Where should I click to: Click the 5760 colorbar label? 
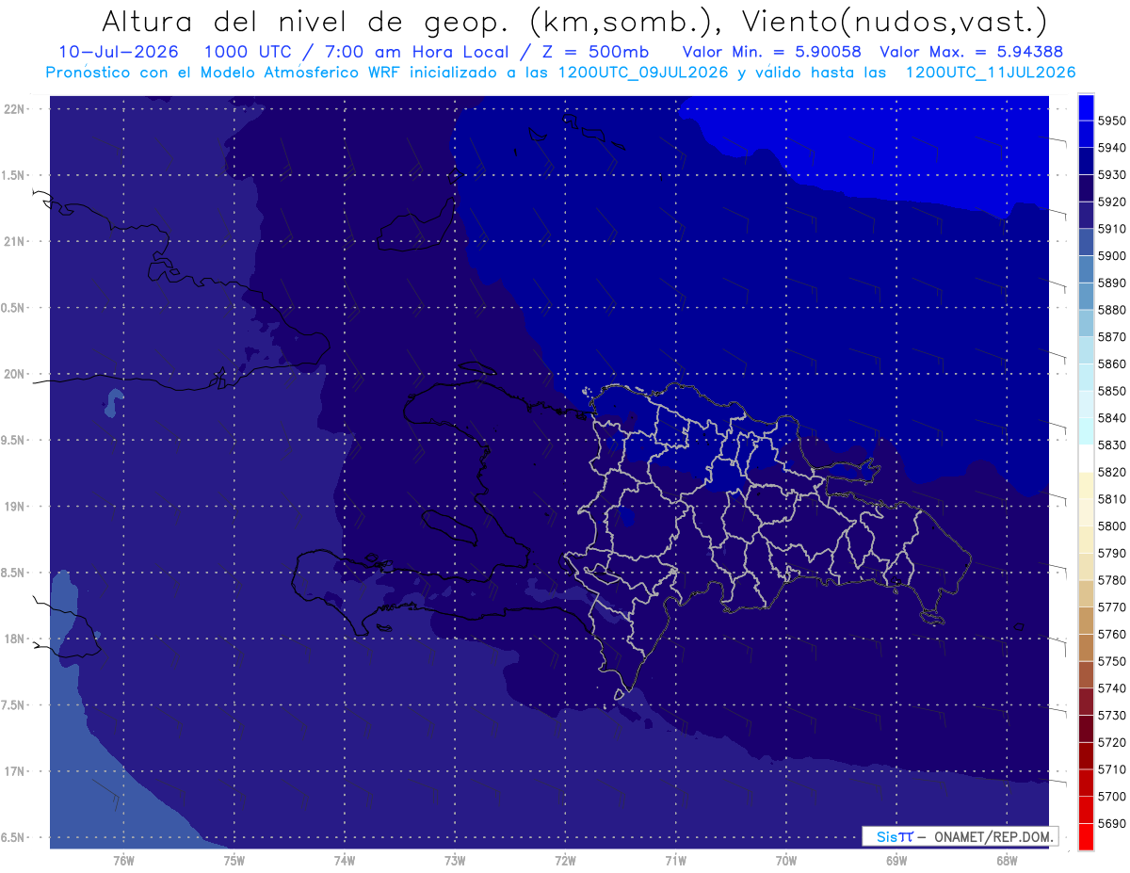pos(1112,635)
